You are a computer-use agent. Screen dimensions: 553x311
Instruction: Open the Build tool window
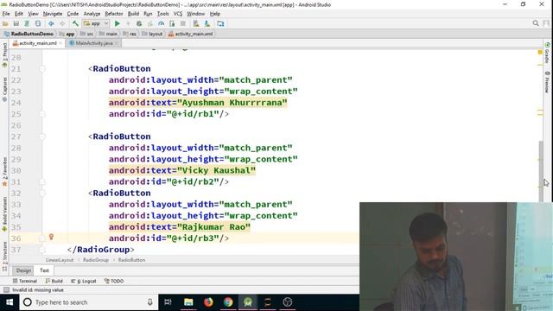click(54, 281)
